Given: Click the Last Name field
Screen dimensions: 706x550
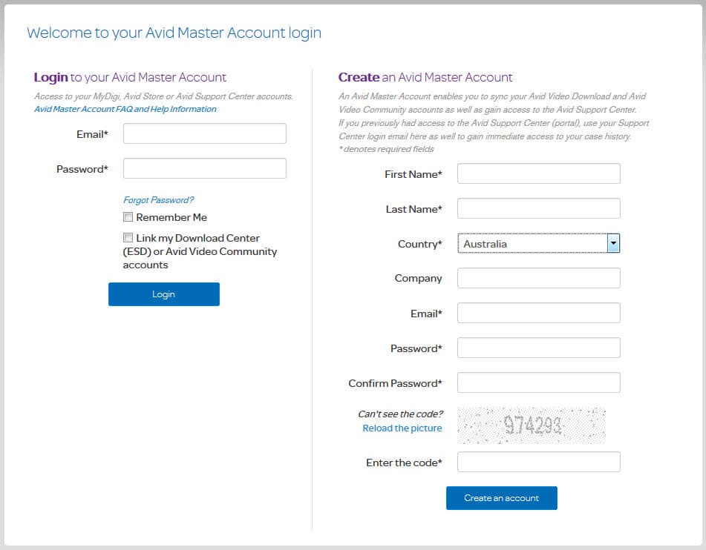Looking at the screenshot, I should point(538,208).
